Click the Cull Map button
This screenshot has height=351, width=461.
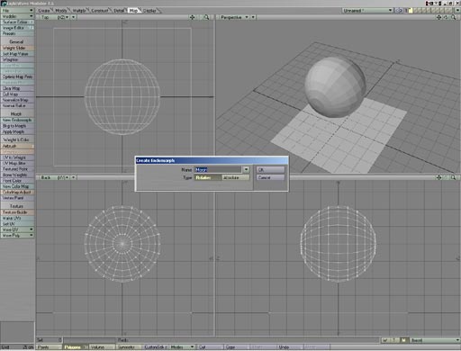17,94
